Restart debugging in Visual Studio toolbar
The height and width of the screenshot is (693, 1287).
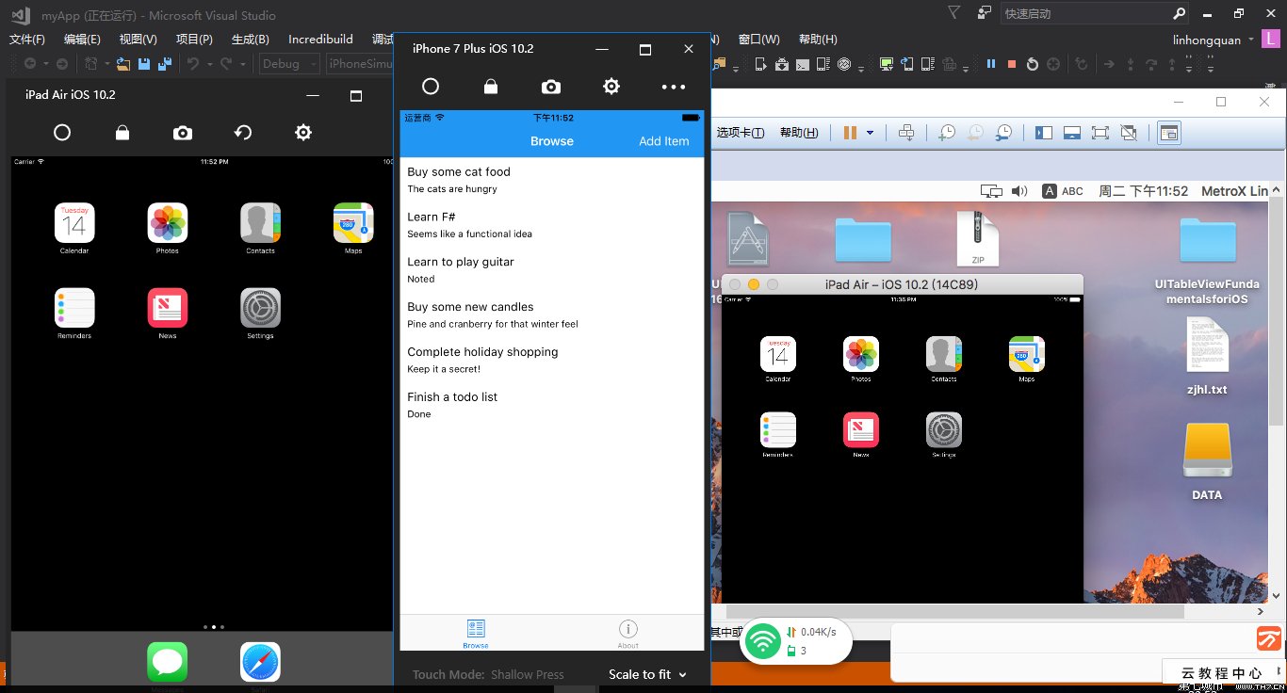1033,64
